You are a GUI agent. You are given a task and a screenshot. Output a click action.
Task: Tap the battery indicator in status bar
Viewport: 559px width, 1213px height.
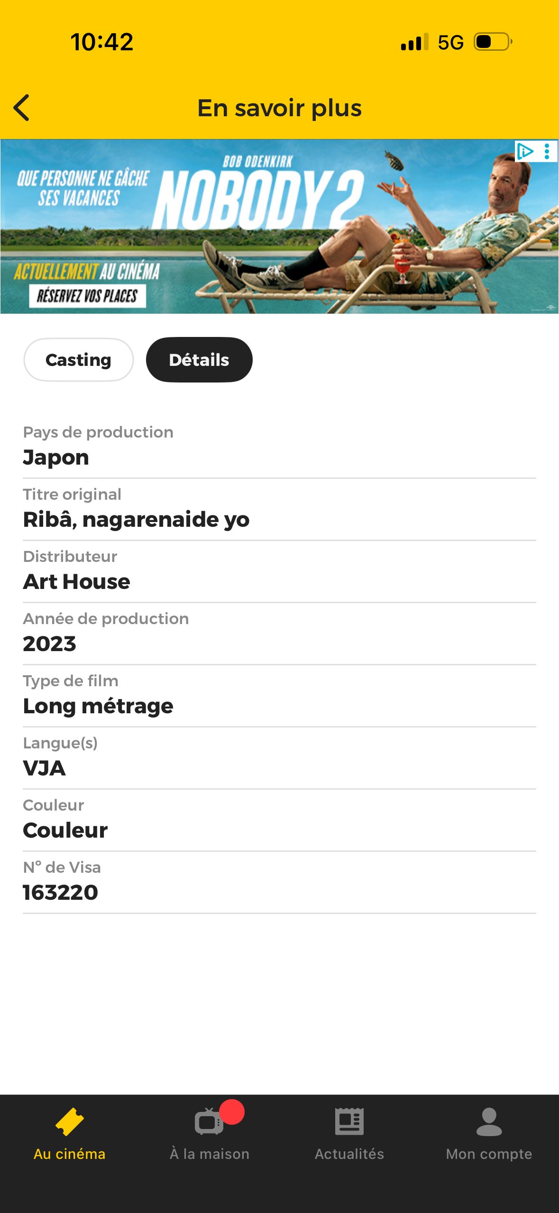tap(493, 42)
